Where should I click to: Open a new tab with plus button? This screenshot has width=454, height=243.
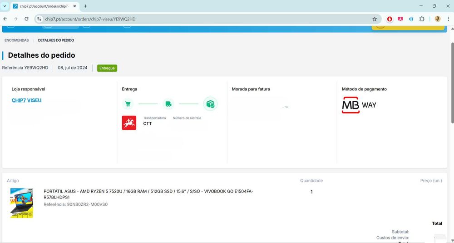click(x=85, y=6)
